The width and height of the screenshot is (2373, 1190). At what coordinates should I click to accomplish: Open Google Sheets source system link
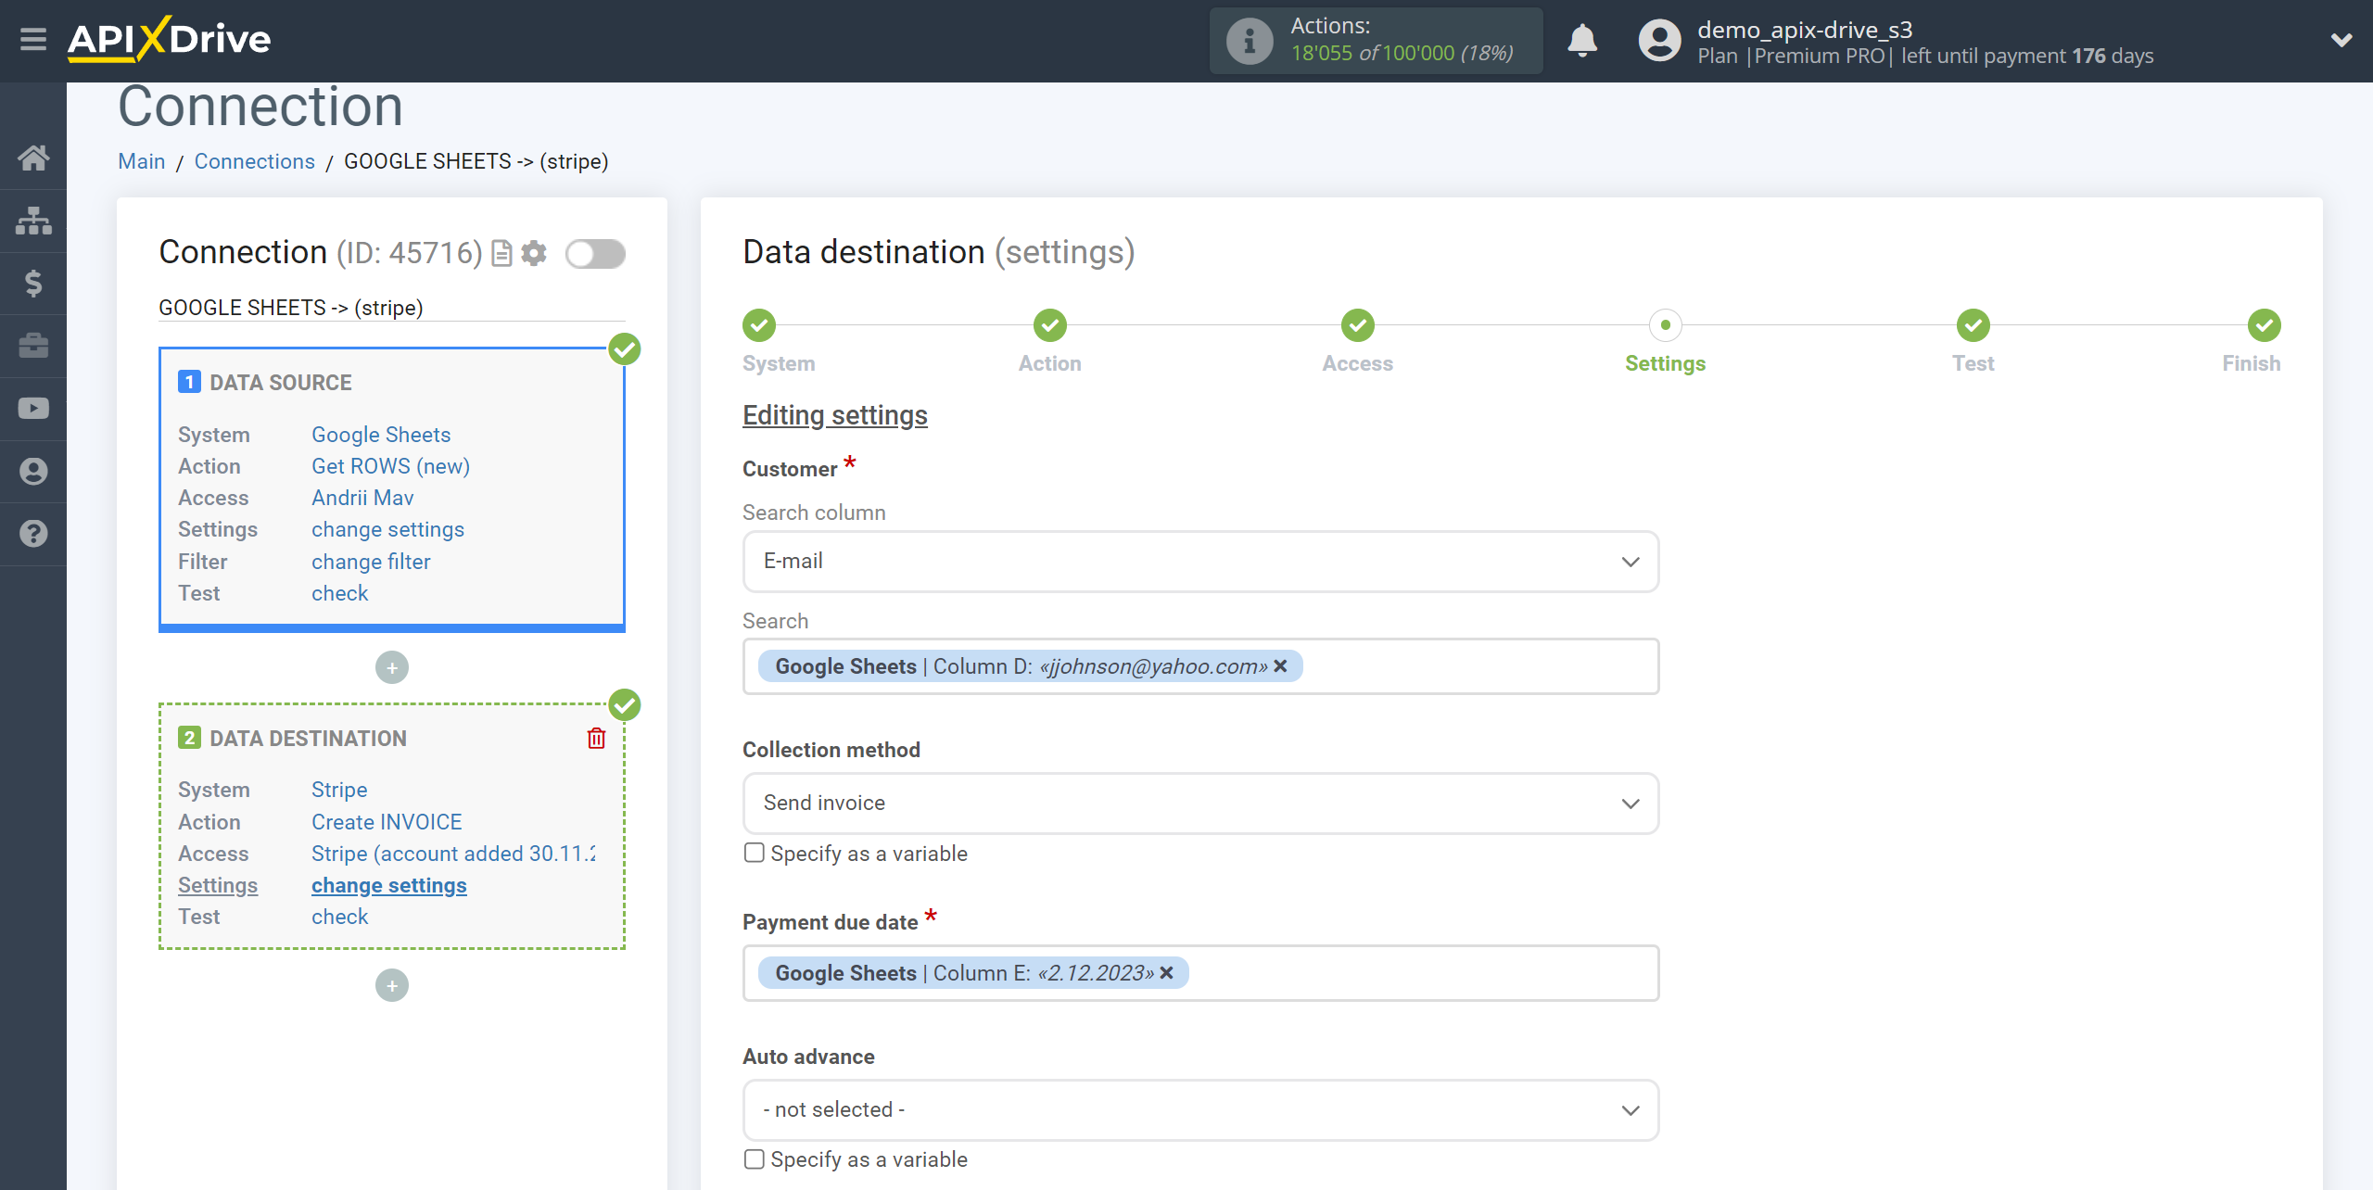[x=381, y=435]
